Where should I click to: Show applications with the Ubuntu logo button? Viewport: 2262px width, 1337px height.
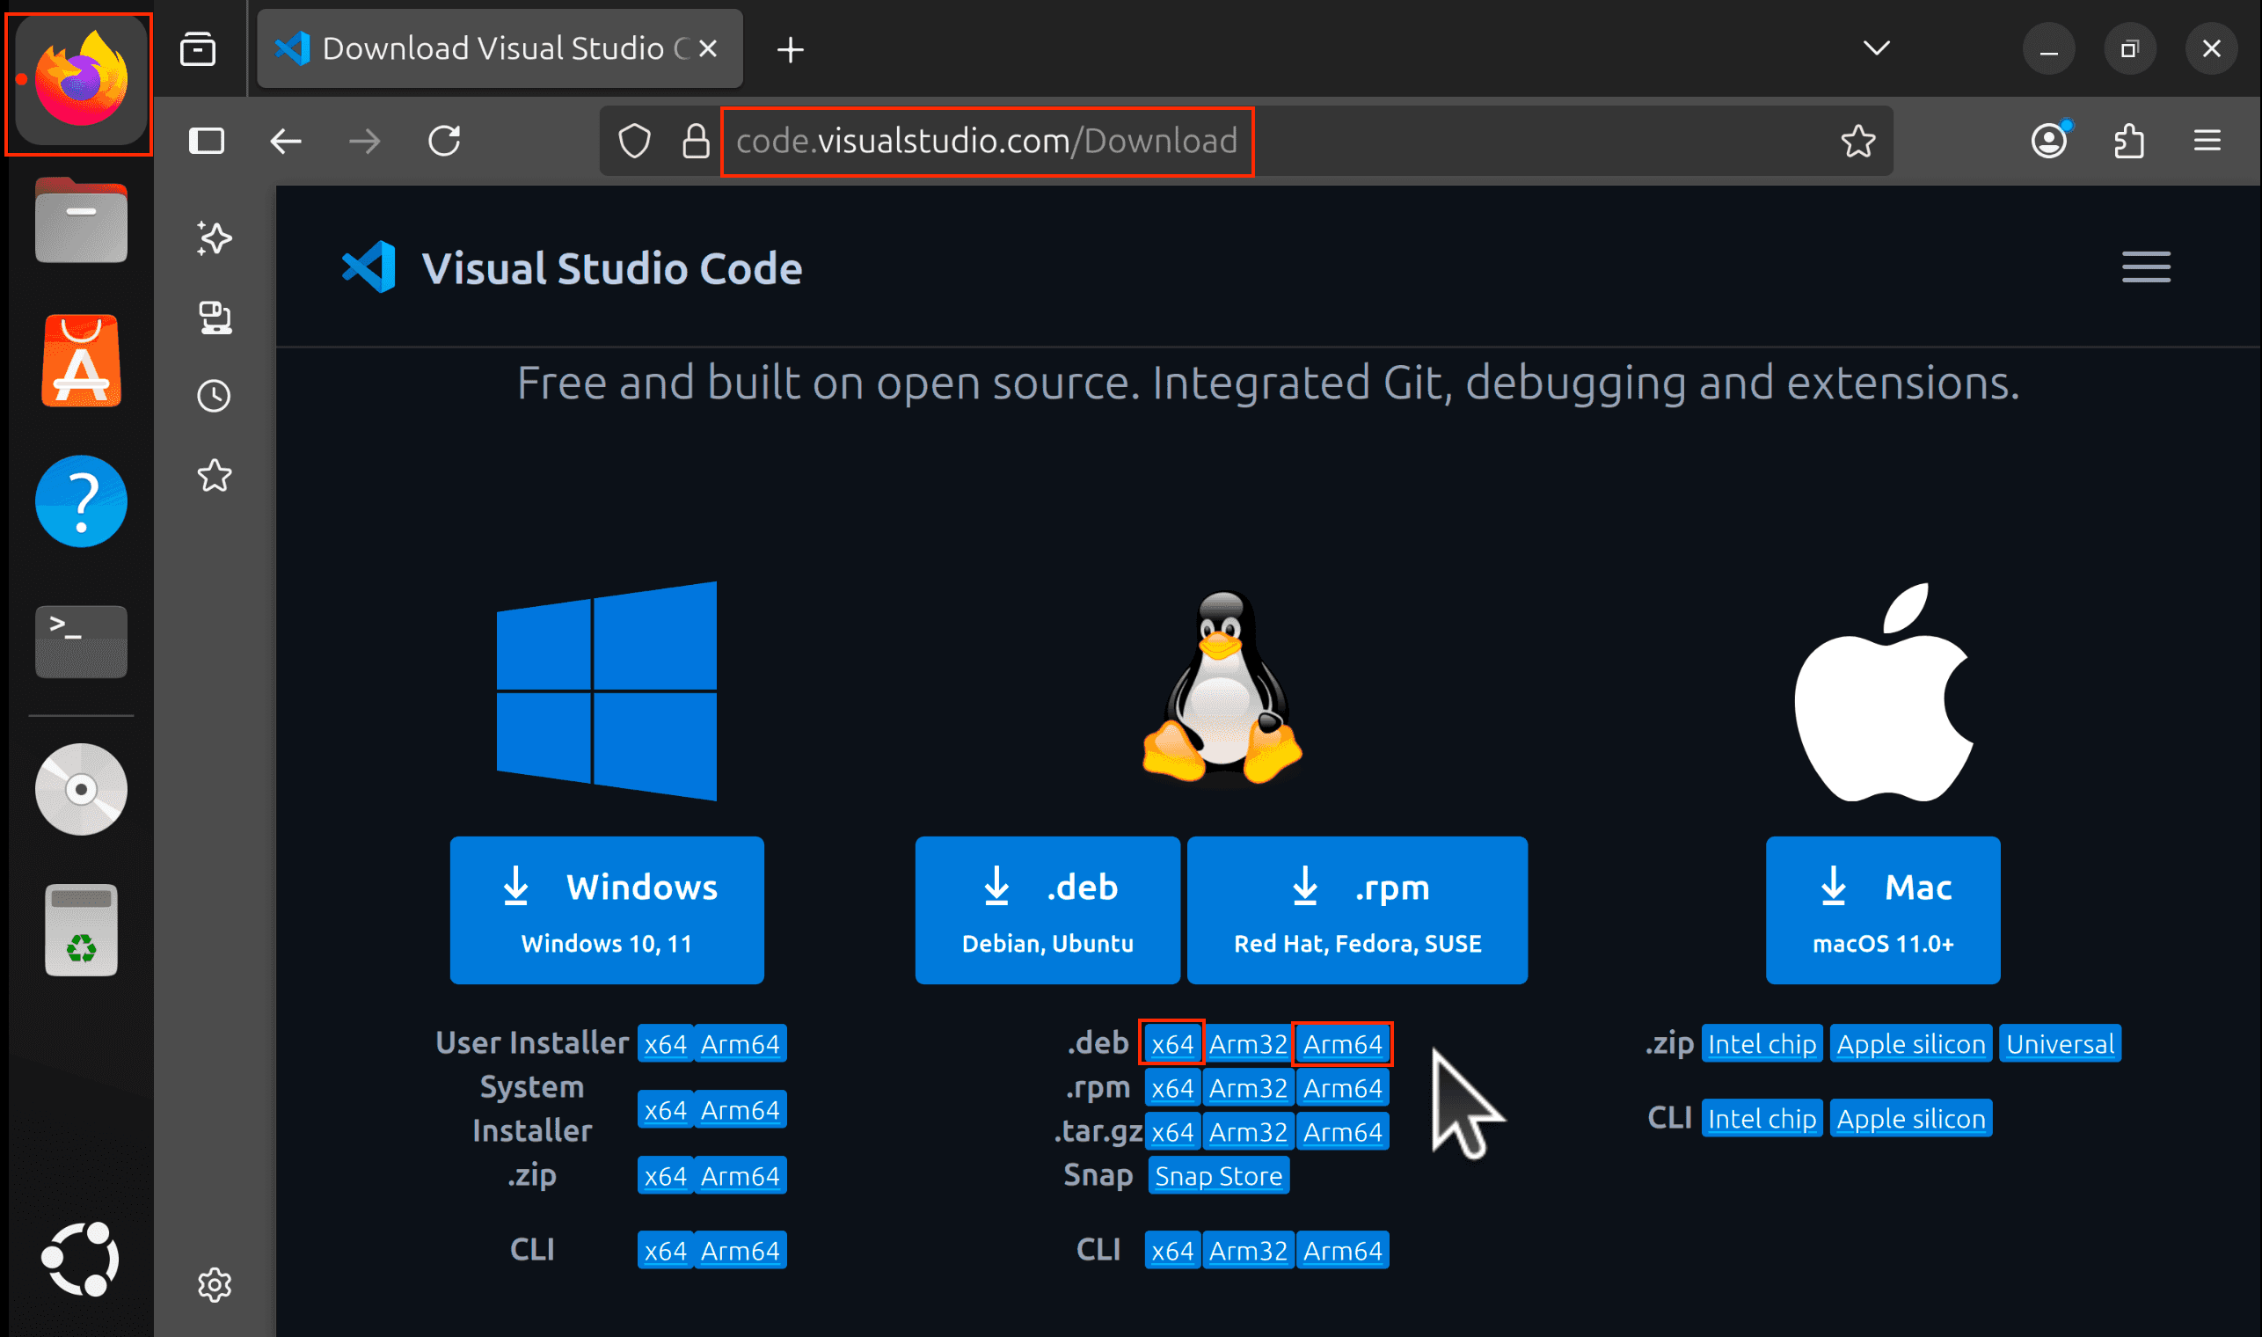tap(81, 1259)
